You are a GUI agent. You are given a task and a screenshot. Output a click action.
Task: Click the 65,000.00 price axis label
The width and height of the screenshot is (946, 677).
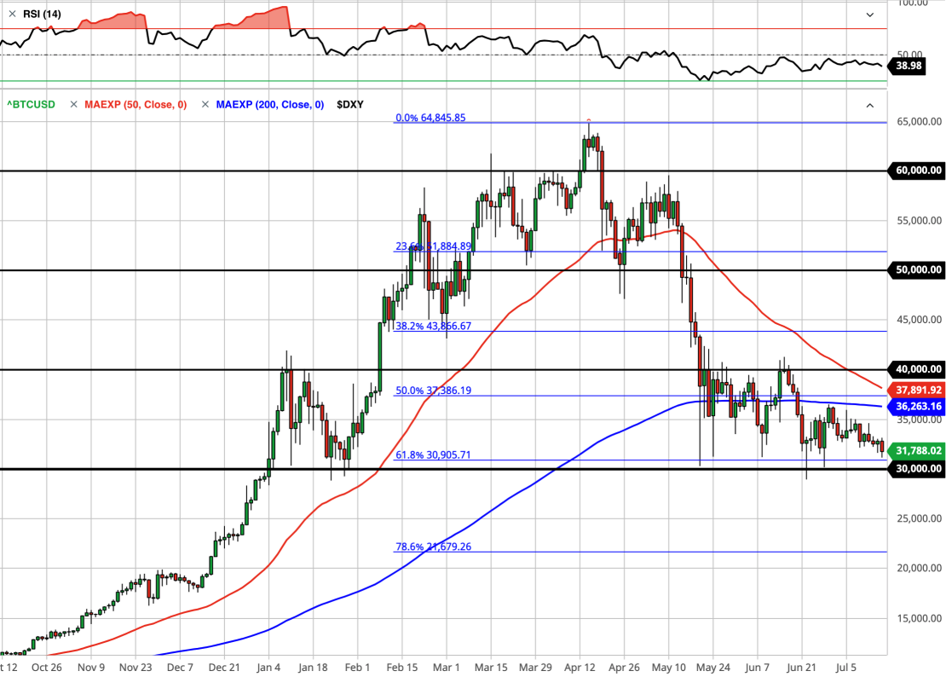pyautogui.click(x=919, y=121)
